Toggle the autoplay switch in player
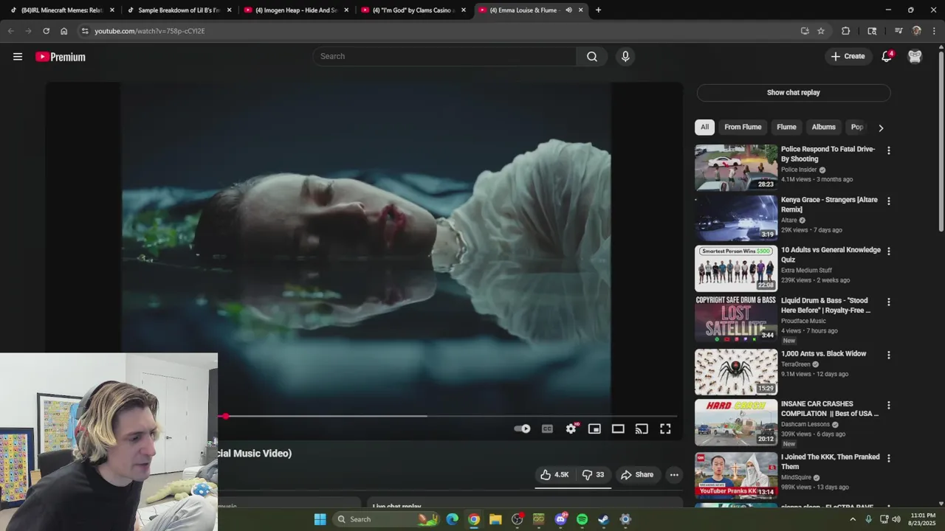 pos(523,428)
